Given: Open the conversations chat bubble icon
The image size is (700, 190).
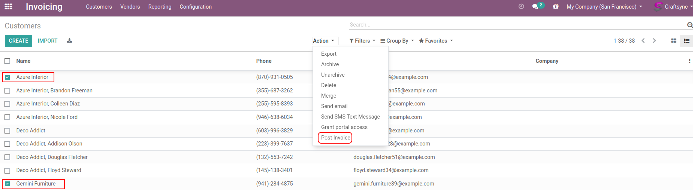Looking at the screenshot, I should point(535,6).
